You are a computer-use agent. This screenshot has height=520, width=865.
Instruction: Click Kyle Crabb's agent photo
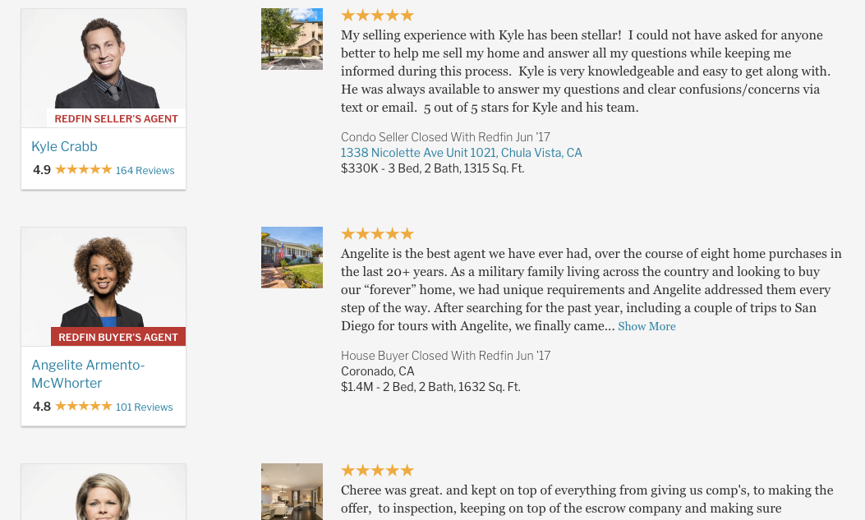click(104, 62)
